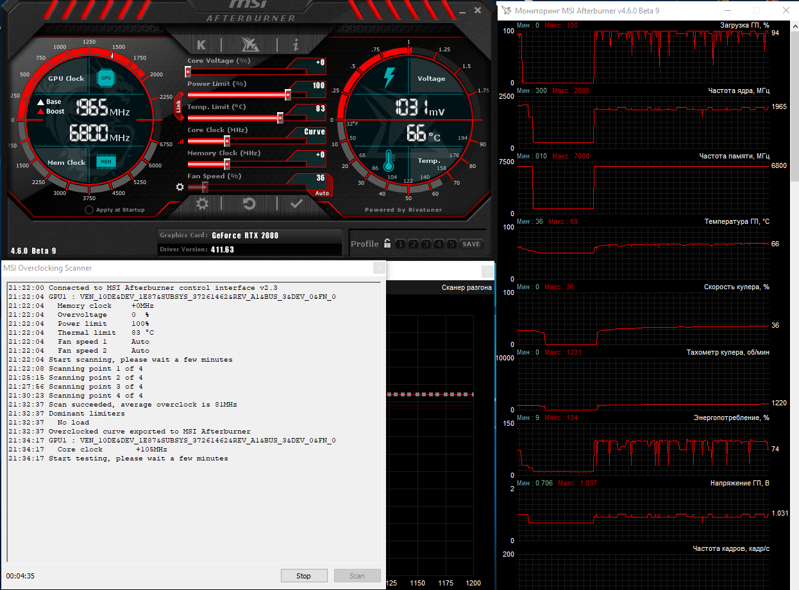Open the voltage/frequency curve editor icon
The image size is (799, 590).
click(x=181, y=141)
